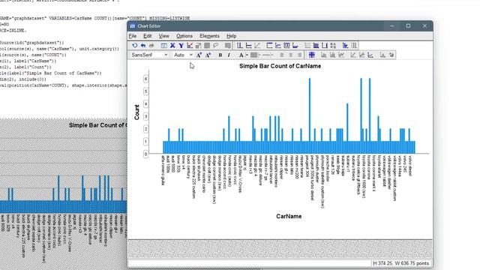Viewport: 480px width, 270px height.
Task: Click the last icon on the bottom toolbar
Action: [391, 55]
